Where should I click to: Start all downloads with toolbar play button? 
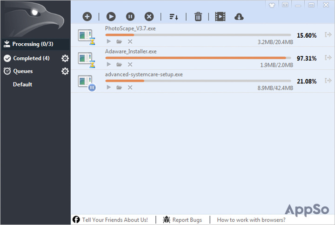coord(111,17)
